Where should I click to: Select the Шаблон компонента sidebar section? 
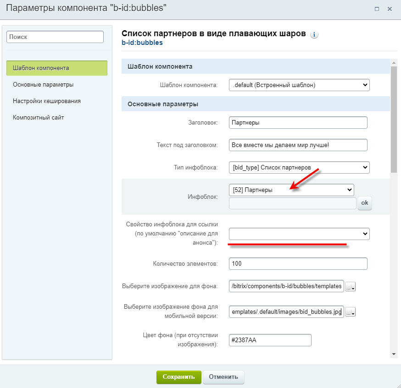tap(57, 68)
